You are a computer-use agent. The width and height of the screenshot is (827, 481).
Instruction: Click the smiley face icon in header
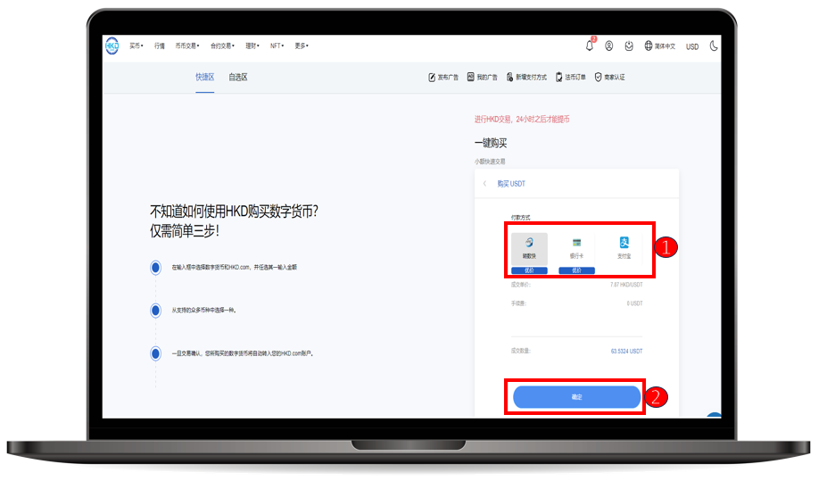(x=629, y=46)
